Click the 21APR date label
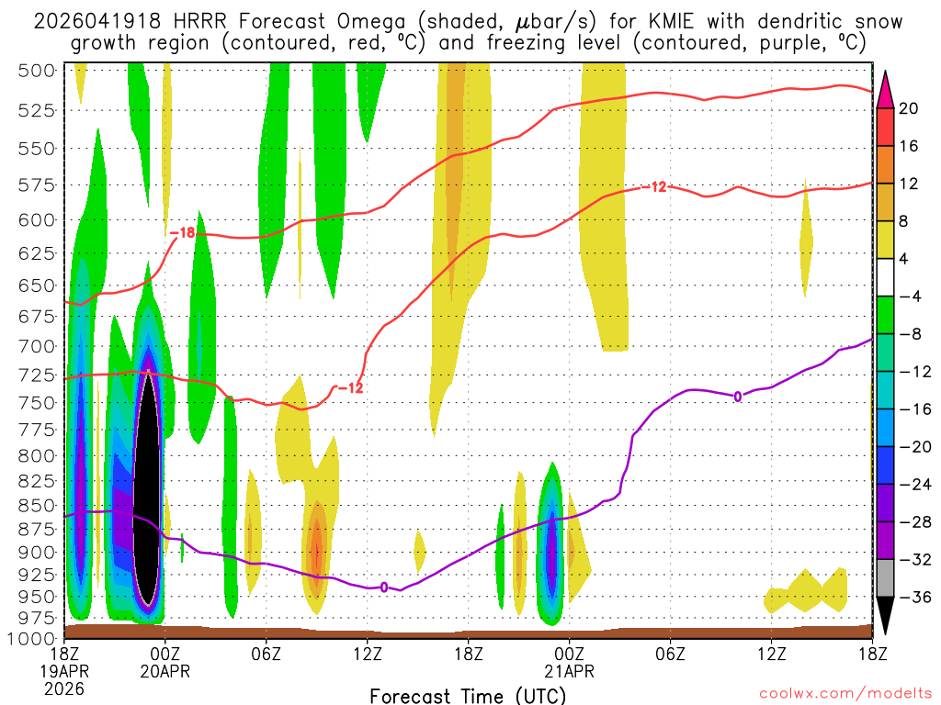 570,671
